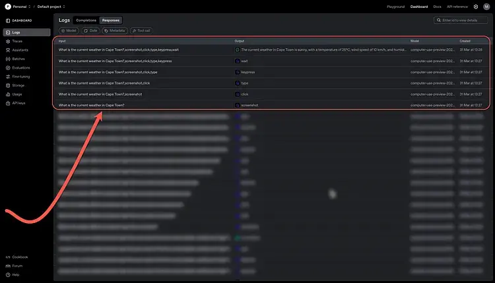Open Fine-tuning from the sidebar
The image size is (495, 283).
click(x=21, y=77)
